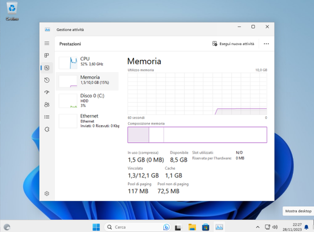Click the Slot utilizzati label
The image size is (314, 232).
click(x=203, y=153)
